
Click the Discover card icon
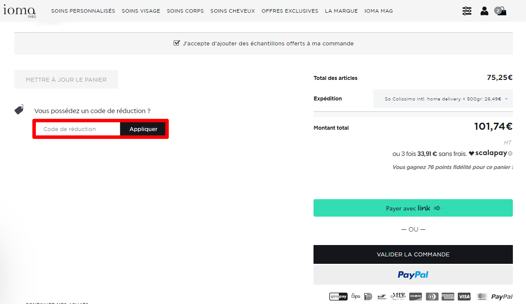tap(415, 297)
